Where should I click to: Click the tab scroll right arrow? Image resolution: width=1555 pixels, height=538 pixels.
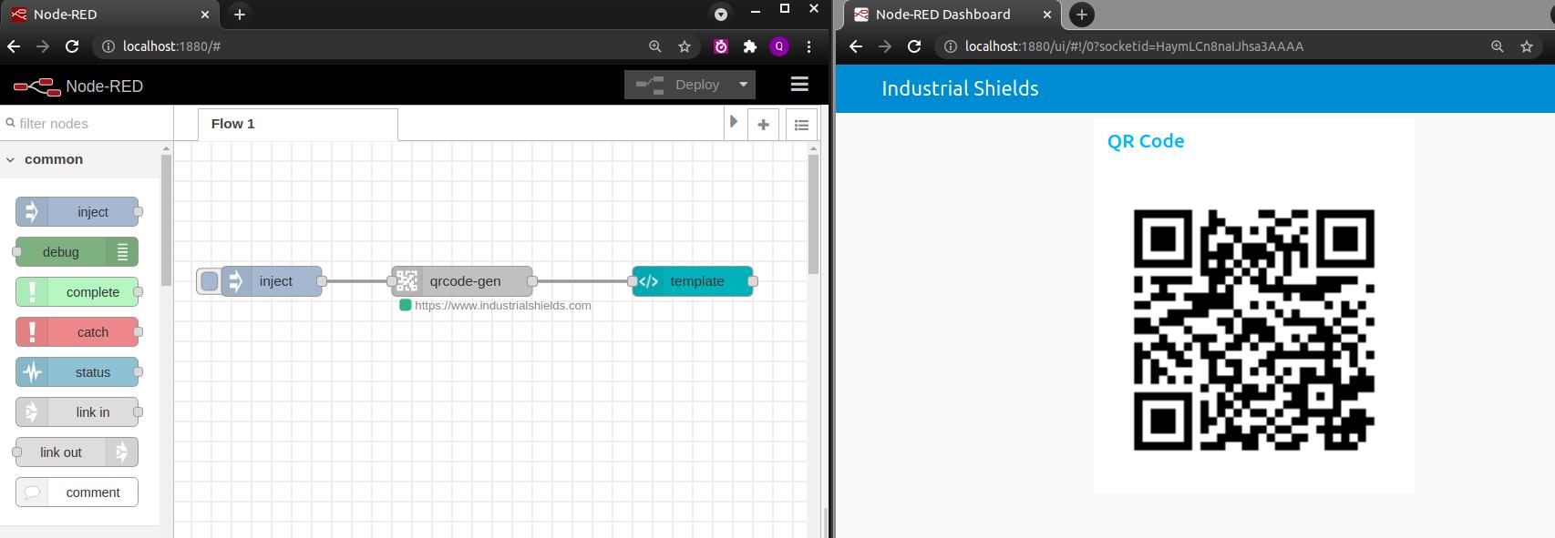coord(733,122)
